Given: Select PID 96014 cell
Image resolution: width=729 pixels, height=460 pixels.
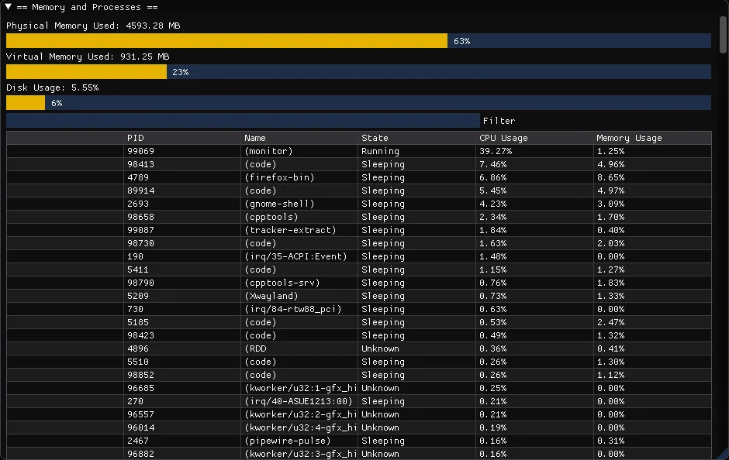Looking at the screenshot, I should [141, 427].
